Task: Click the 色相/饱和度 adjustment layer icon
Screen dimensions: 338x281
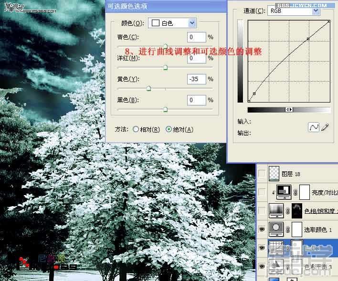Action: tap(276, 210)
